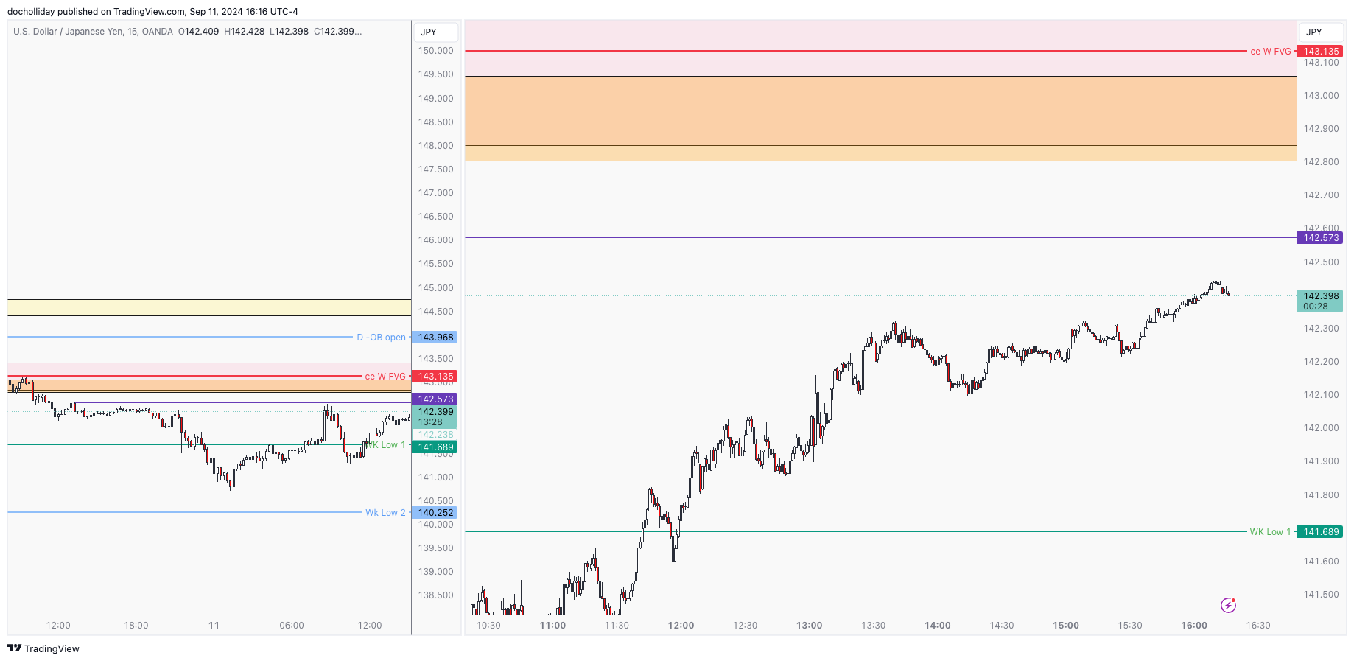Click the light-blue Wk Low 2 horizontal line

tap(184, 512)
